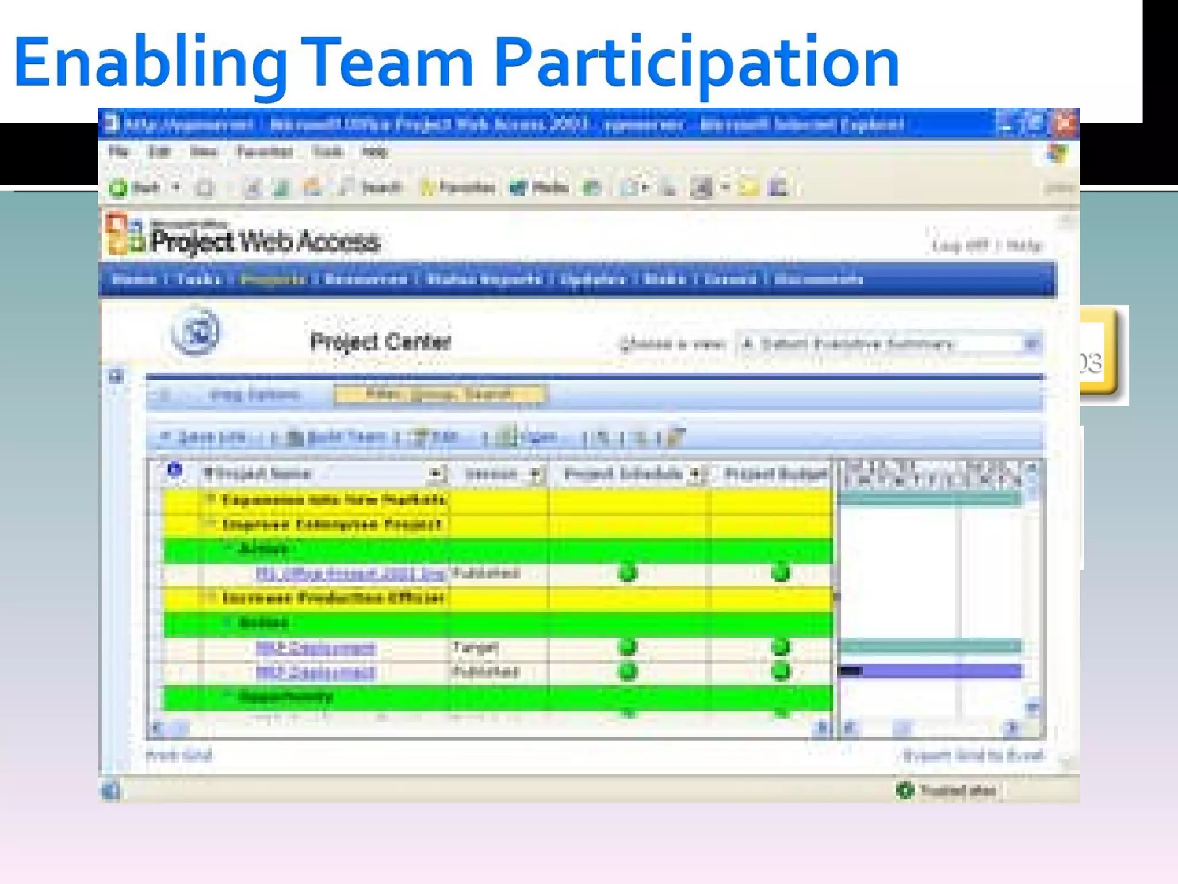Open the Edit menu
The width and height of the screenshot is (1178, 884).
[x=159, y=152]
